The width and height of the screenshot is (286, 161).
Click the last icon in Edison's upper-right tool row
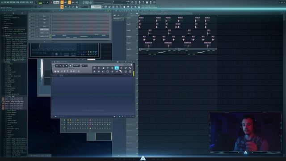point(130,68)
